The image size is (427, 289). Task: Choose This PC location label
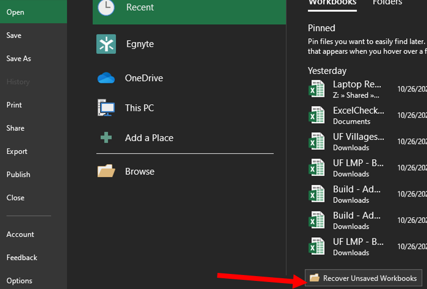[x=139, y=108]
